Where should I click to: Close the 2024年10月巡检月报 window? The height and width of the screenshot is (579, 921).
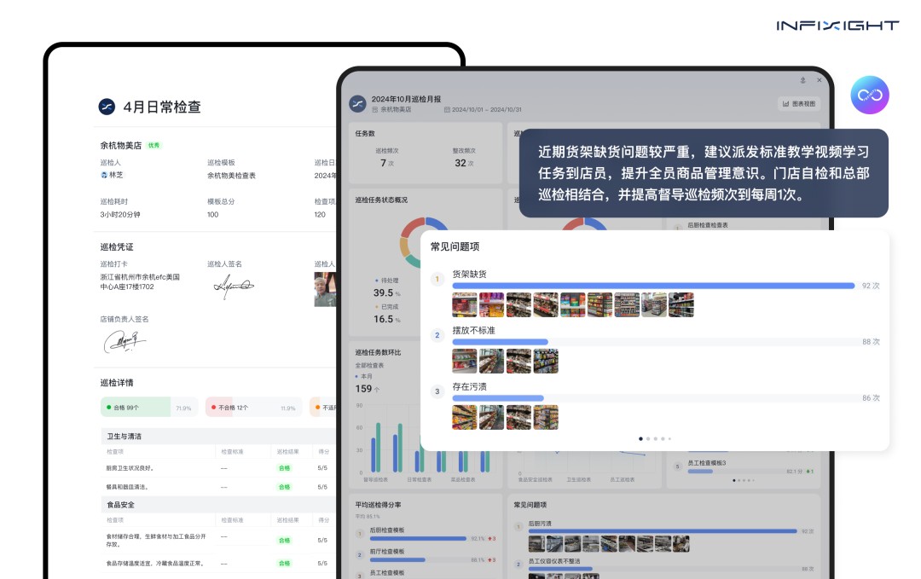pos(820,80)
